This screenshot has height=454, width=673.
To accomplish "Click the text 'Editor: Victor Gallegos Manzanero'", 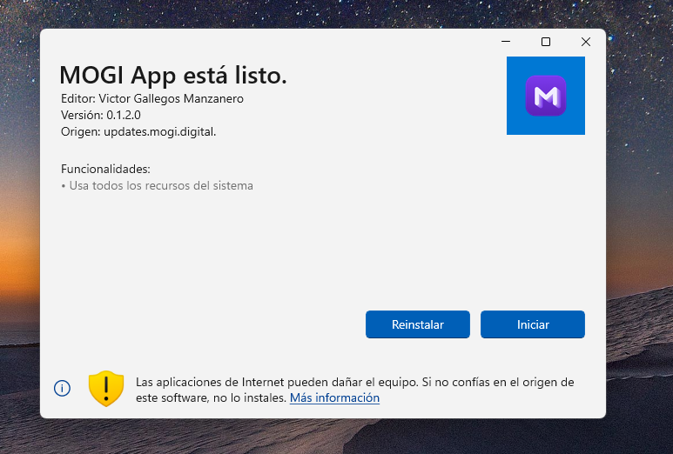I will pos(152,98).
